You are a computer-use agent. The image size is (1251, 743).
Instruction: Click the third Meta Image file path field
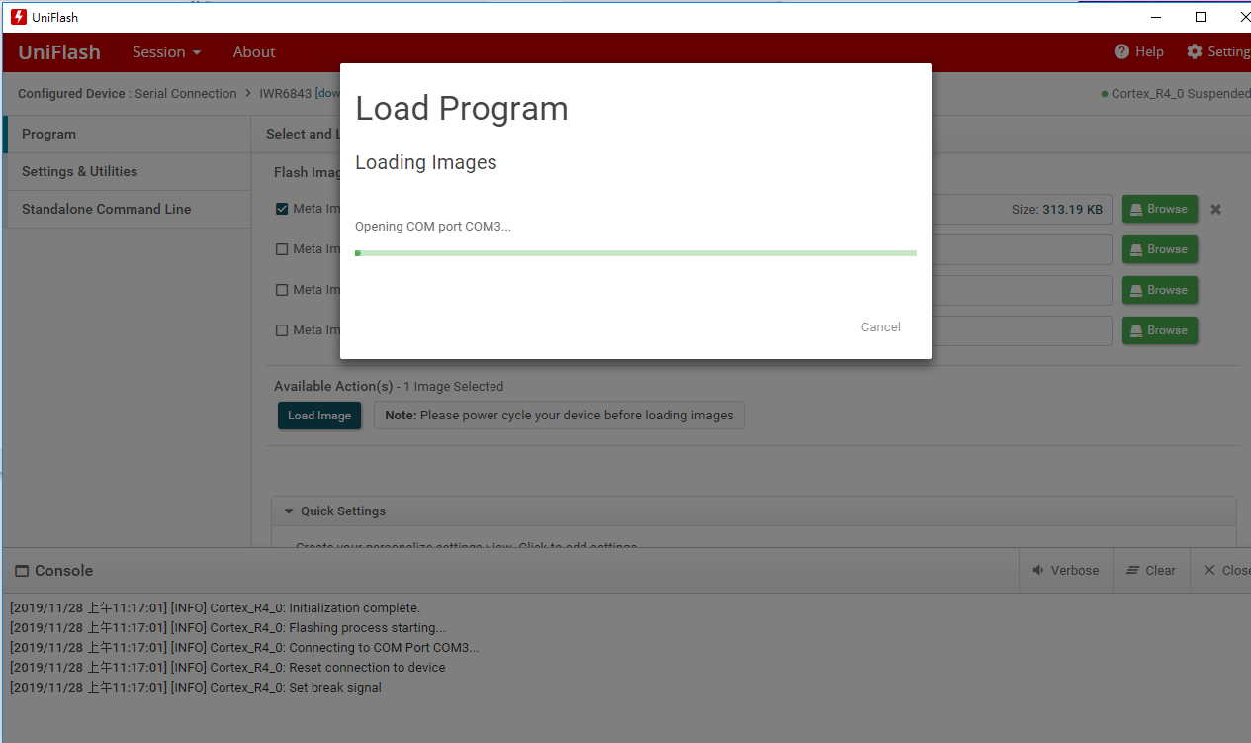[x=1022, y=290]
